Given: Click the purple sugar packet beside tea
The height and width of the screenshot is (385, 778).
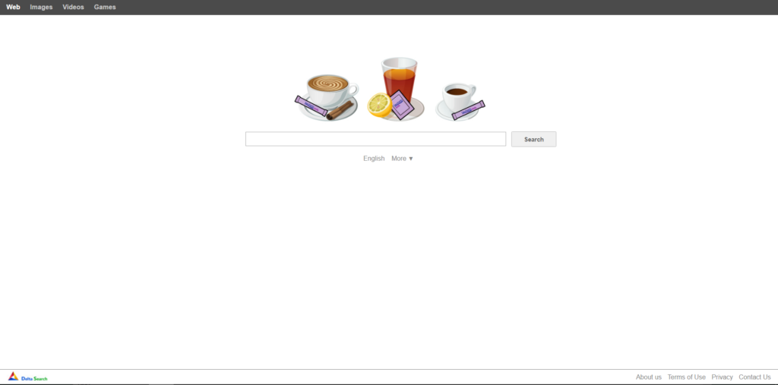Looking at the screenshot, I should 401,105.
